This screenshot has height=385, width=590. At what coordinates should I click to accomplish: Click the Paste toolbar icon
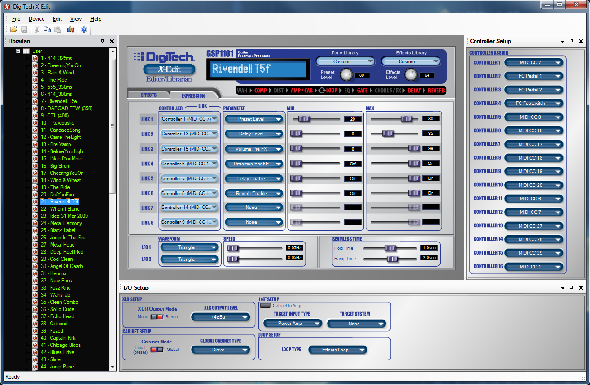click(x=57, y=30)
